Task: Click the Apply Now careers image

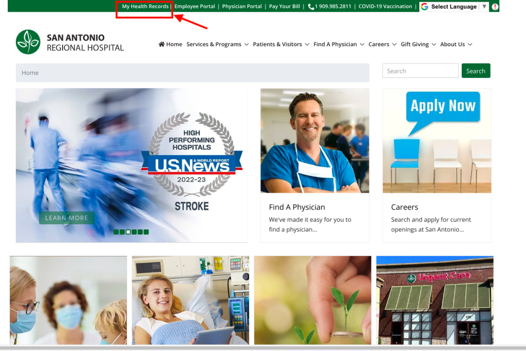Action: [437, 141]
